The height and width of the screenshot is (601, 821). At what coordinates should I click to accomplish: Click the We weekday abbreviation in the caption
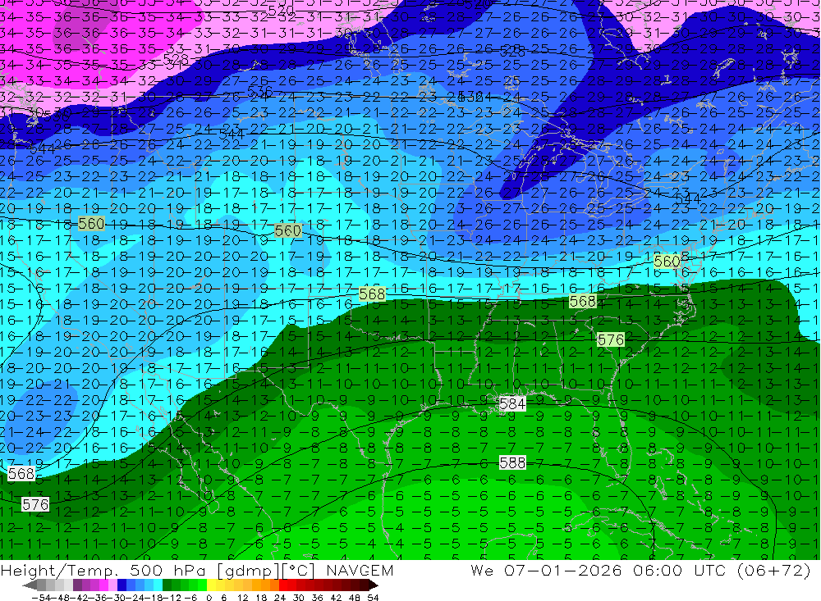coord(482,570)
